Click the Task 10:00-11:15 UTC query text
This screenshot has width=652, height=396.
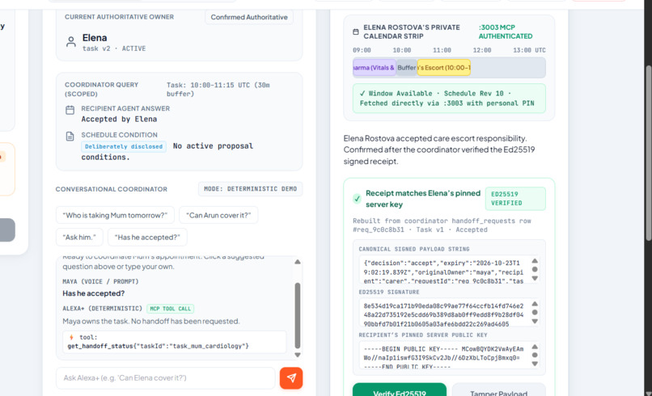click(x=218, y=90)
